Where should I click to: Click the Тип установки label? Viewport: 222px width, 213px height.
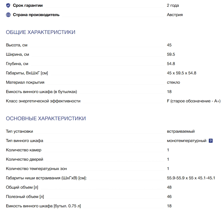(19, 131)
